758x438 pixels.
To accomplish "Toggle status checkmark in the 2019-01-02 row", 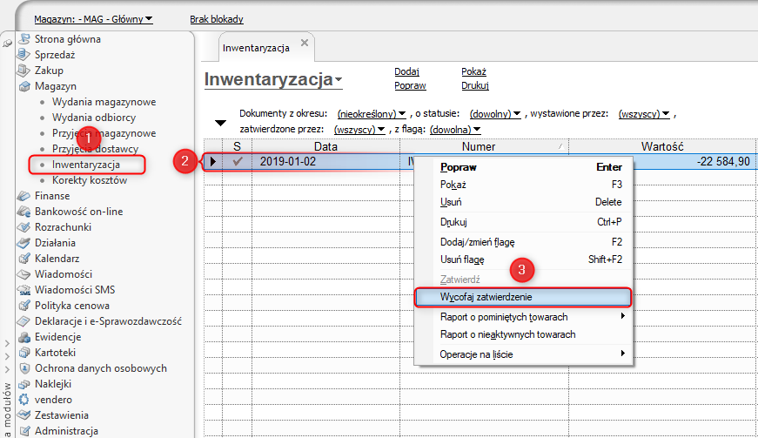I will click(x=237, y=161).
